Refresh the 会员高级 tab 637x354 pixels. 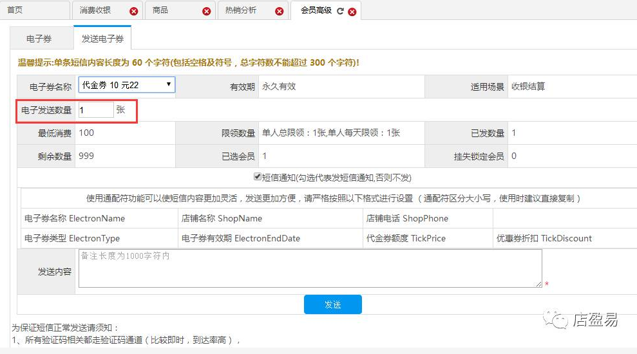(340, 11)
